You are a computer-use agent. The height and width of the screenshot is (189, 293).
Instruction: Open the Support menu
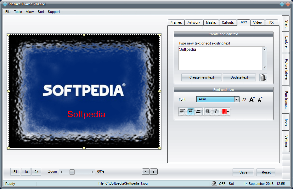[x=54, y=12]
